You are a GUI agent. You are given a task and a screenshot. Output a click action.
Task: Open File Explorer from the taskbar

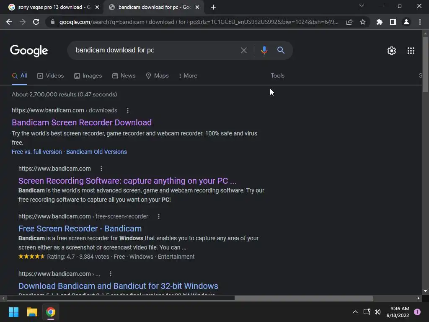click(x=32, y=312)
